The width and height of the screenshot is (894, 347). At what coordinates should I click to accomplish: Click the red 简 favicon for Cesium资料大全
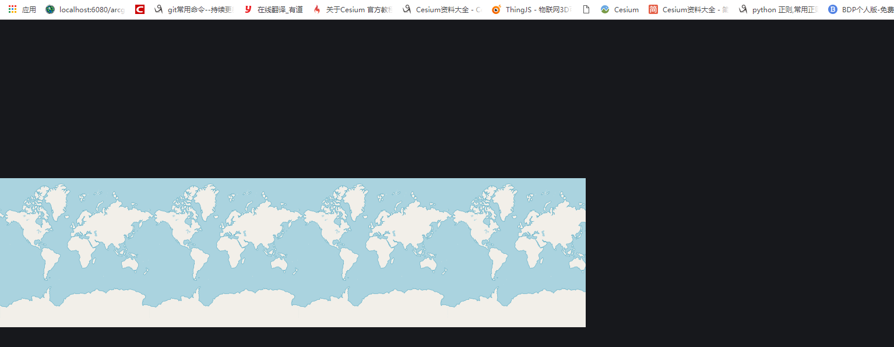(653, 9)
